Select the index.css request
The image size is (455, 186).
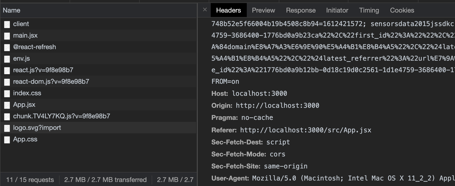pyautogui.click(x=99, y=93)
